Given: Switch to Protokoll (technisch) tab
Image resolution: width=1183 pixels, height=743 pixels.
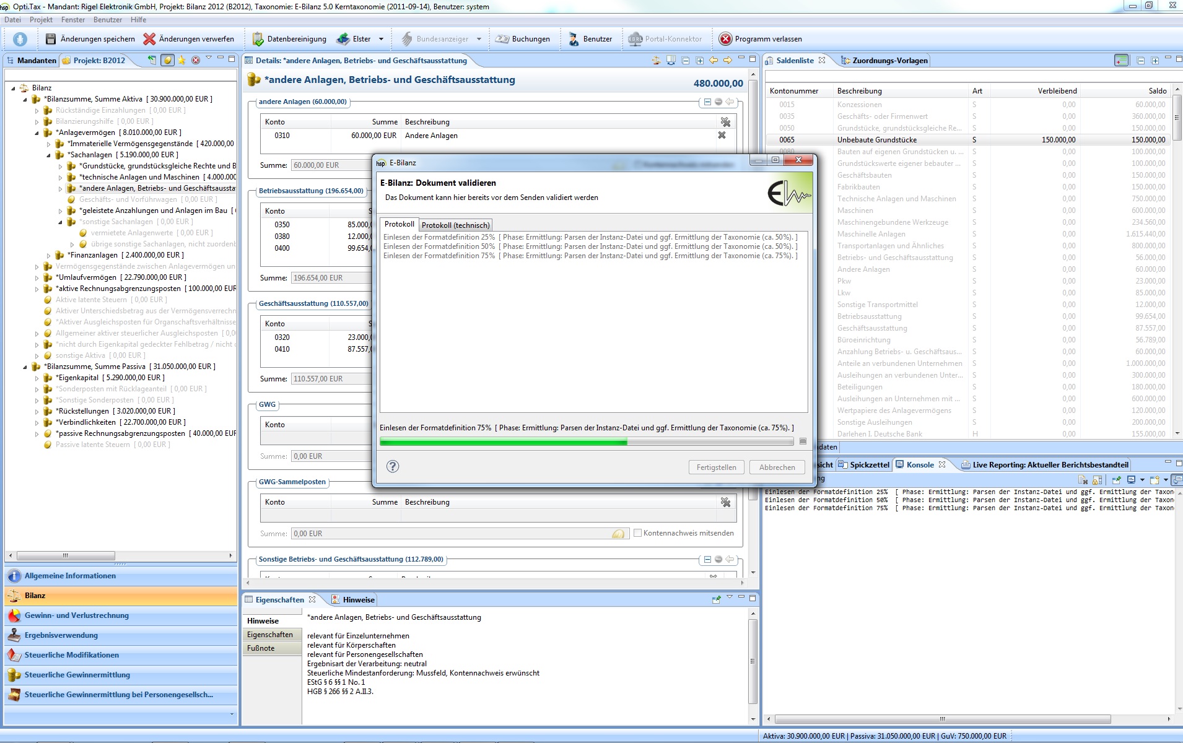Looking at the screenshot, I should point(455,225).
